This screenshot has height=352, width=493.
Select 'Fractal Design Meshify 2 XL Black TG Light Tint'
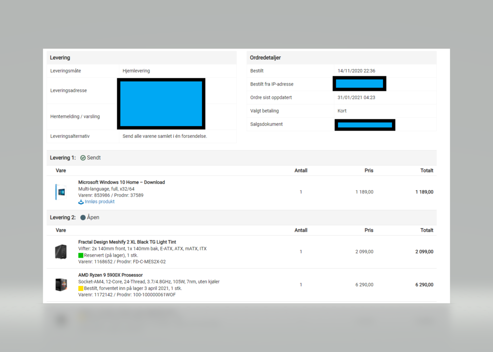pos(127,242)
